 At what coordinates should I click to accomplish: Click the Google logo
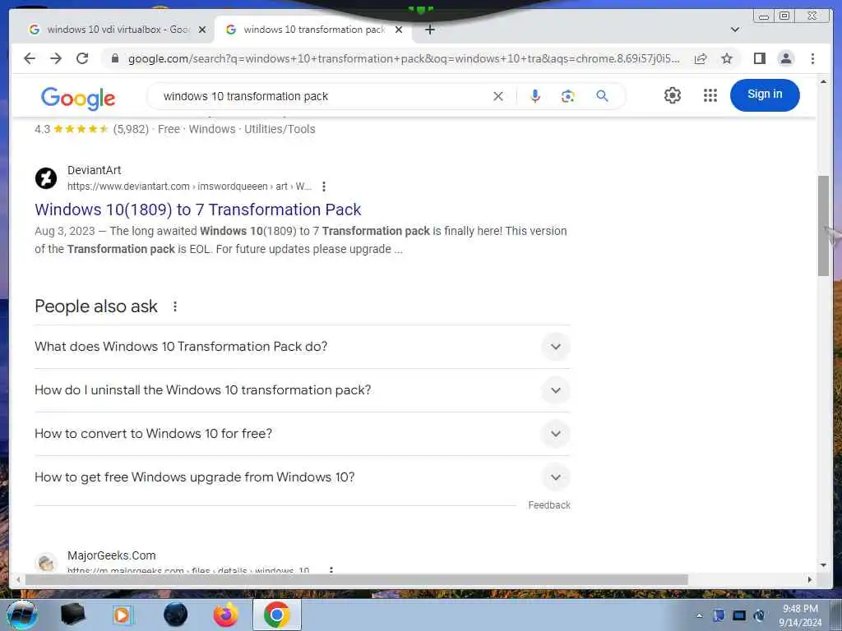(x=78, y=99)
